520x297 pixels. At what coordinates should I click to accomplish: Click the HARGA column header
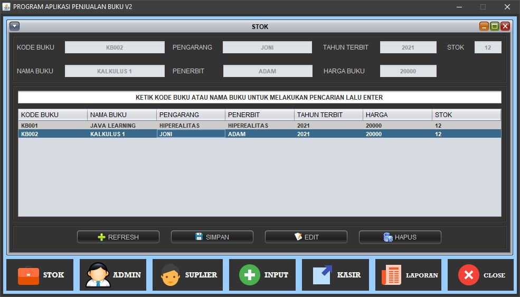397,114
